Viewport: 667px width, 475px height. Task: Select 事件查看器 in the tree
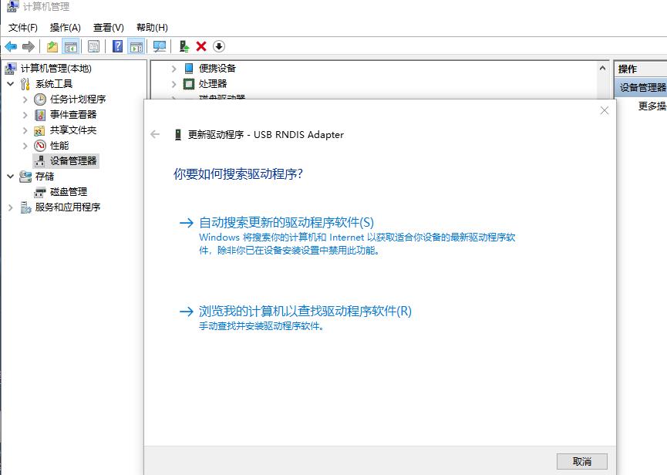point(73,115)
